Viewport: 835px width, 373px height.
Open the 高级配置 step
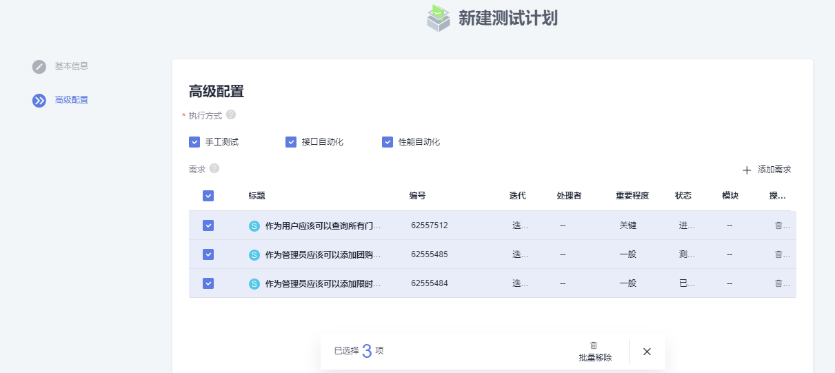coord(72,100)
